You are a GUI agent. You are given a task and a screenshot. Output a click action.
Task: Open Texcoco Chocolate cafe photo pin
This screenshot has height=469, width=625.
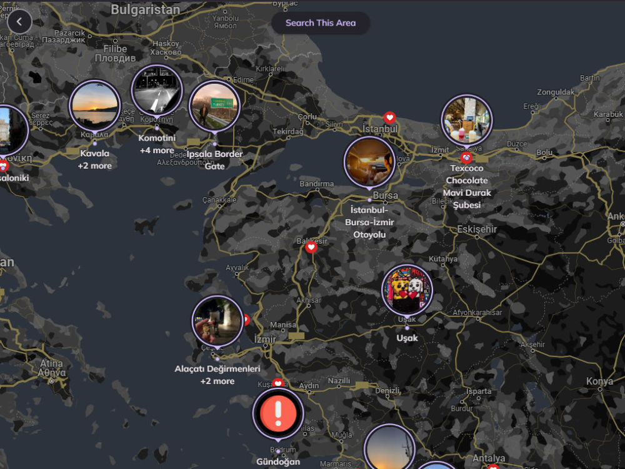click(467, 120)
